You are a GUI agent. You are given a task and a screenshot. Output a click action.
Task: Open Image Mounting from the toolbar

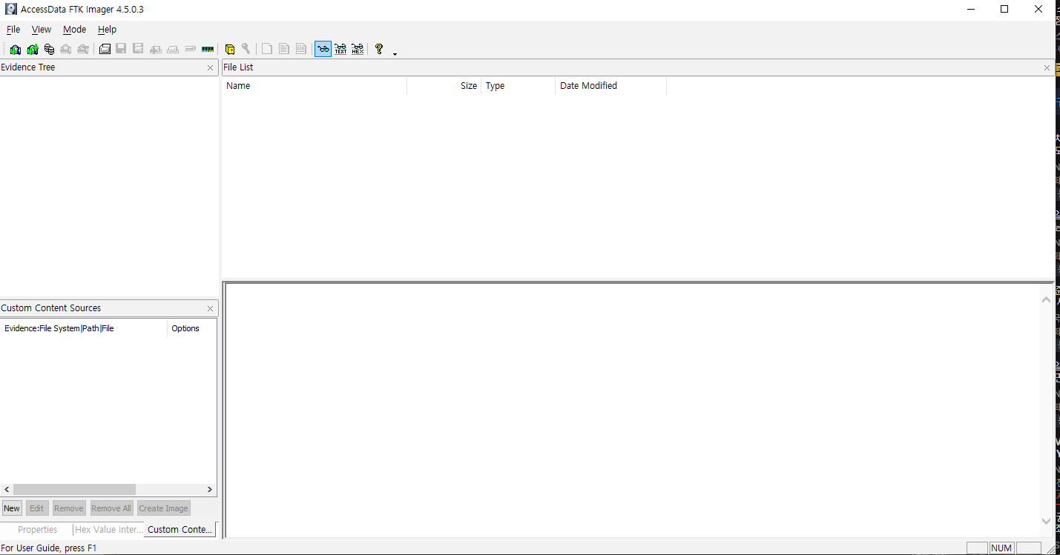49,50
